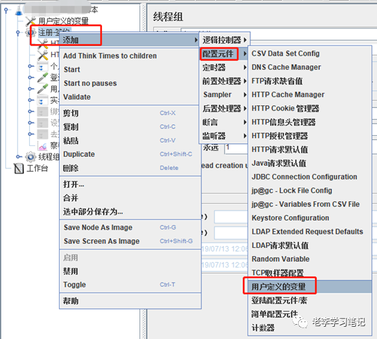
Task: Choose 打开... menu entry
Action: click(x=130, y=184)
